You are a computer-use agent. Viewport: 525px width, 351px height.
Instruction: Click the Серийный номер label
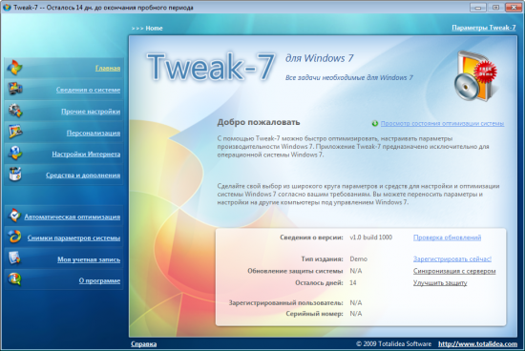(x=314, y=314)
